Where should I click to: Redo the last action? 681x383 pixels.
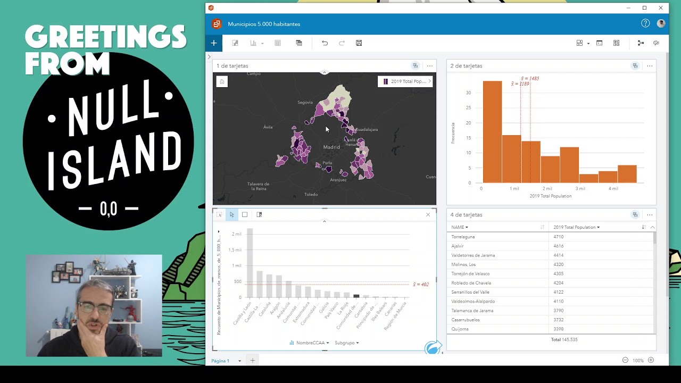(342, 43)
